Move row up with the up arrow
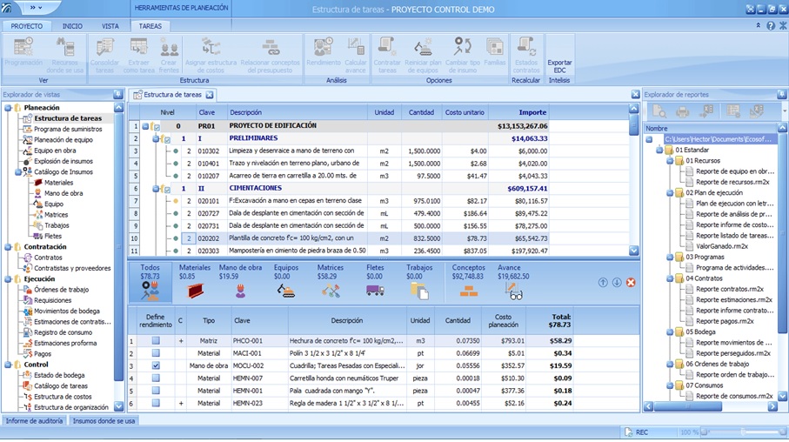789x442 pixels. tap(603, 283)
